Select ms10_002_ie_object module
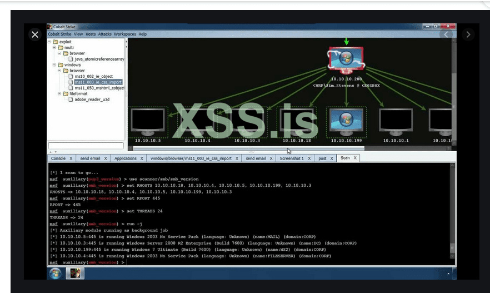 point(94,76)
